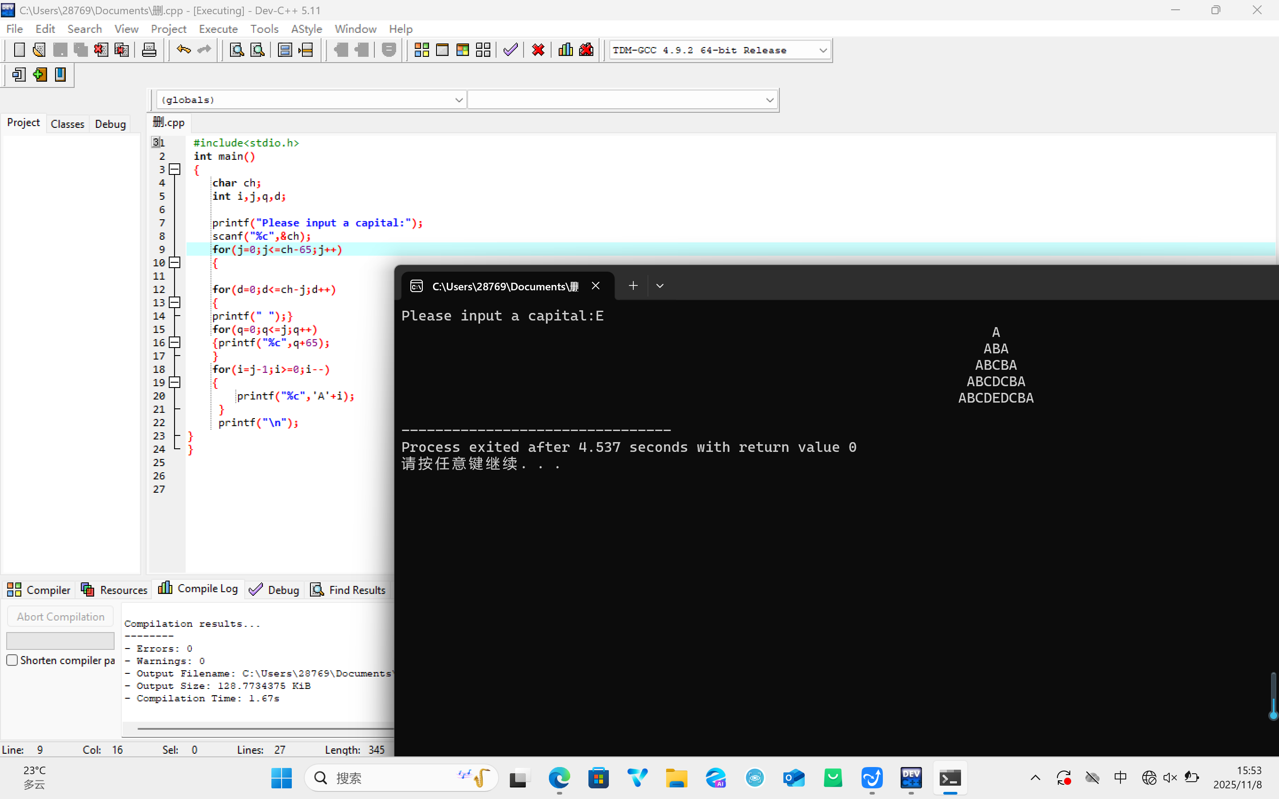
Task: Expand the (globals) scope dropdown
Action: (458, 100)
